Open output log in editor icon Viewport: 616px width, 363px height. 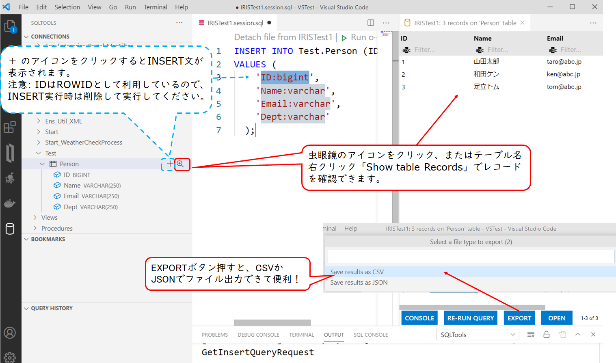[x=562, y=335]
